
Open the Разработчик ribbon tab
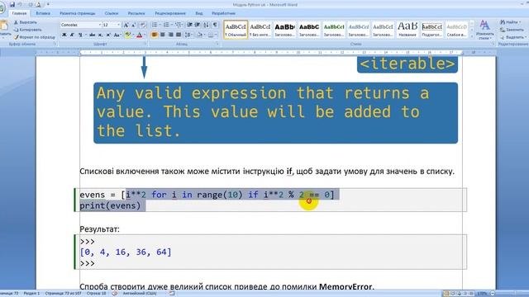pyautogui.click(x=223, y=13)
